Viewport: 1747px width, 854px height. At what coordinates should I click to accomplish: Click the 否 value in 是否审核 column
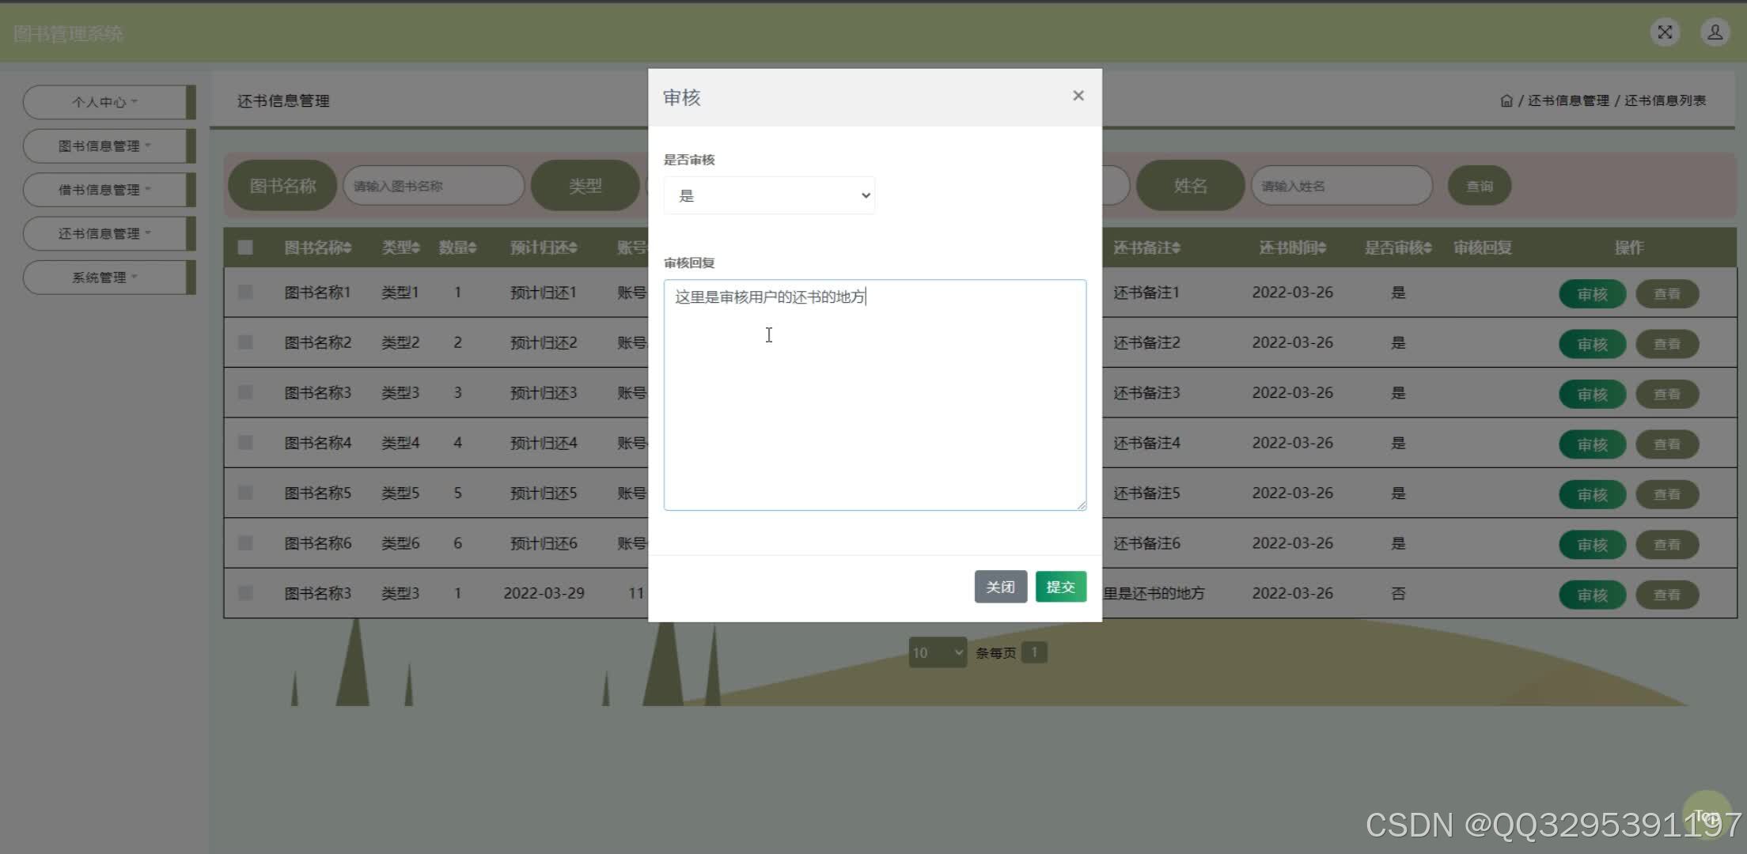click(x=1398, y=593)
